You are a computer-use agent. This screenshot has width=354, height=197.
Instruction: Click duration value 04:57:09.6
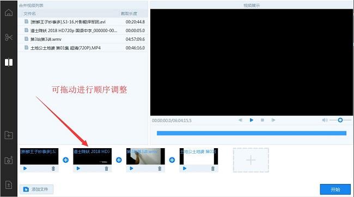click(135, 39)
